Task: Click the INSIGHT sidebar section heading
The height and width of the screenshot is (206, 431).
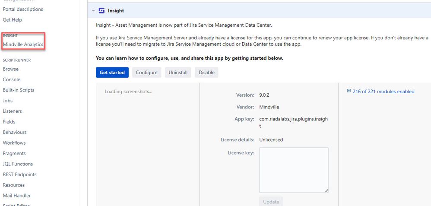Action: coord(10,35)
